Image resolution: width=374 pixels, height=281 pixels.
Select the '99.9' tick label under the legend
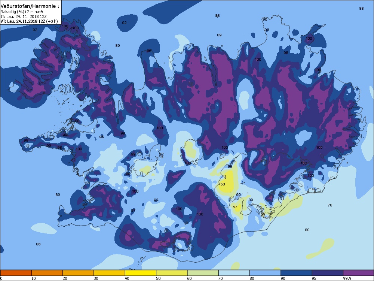click(x=347, y=278)
